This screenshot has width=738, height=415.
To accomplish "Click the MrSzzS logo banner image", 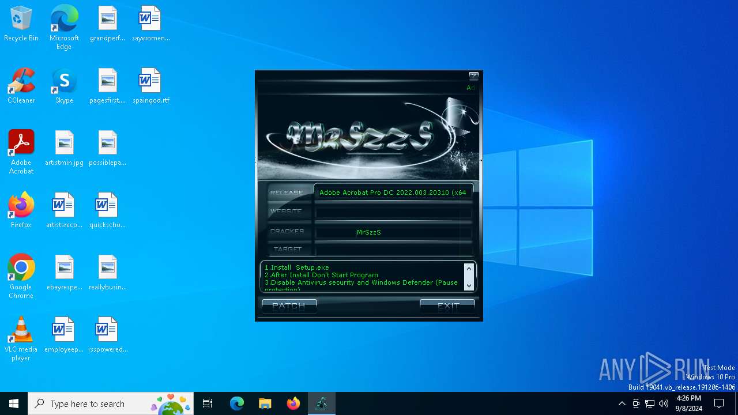I will point(368,137).
